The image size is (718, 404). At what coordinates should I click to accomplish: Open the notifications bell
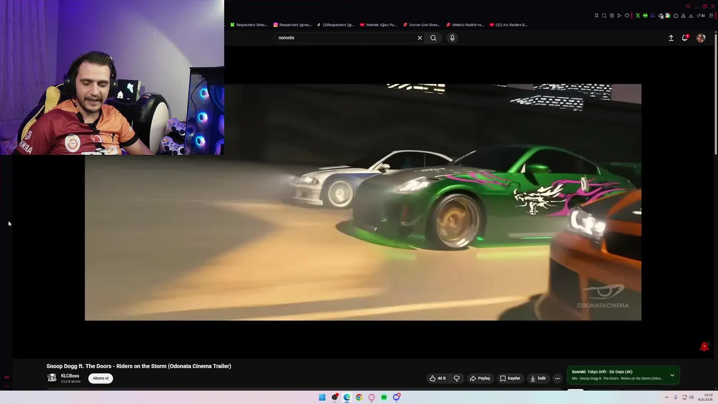point(685,38)
